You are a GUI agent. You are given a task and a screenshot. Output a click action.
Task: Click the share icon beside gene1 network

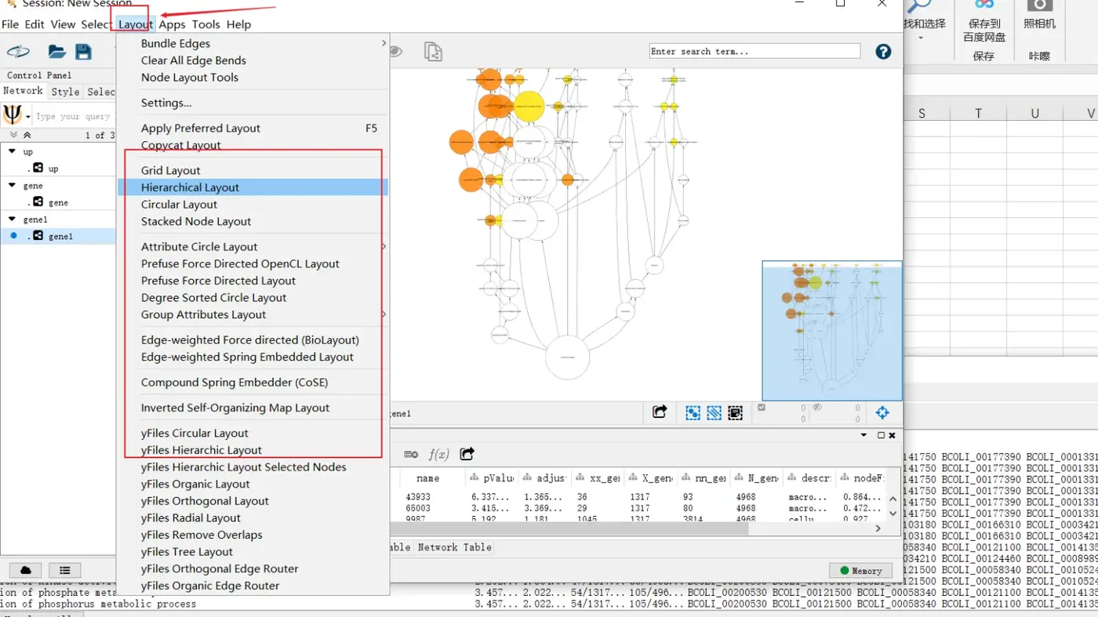click(38, 235)
